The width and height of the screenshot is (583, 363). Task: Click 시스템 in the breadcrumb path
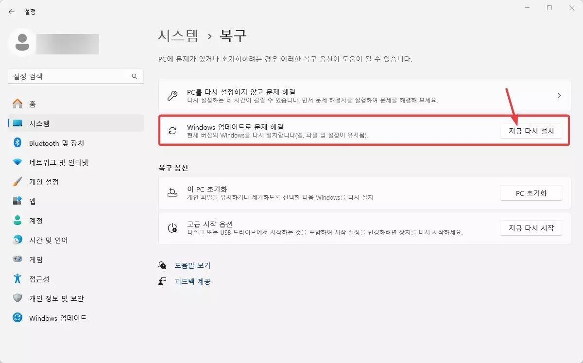click(179, 35)
